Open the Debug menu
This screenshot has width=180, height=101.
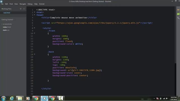[30, 4]
